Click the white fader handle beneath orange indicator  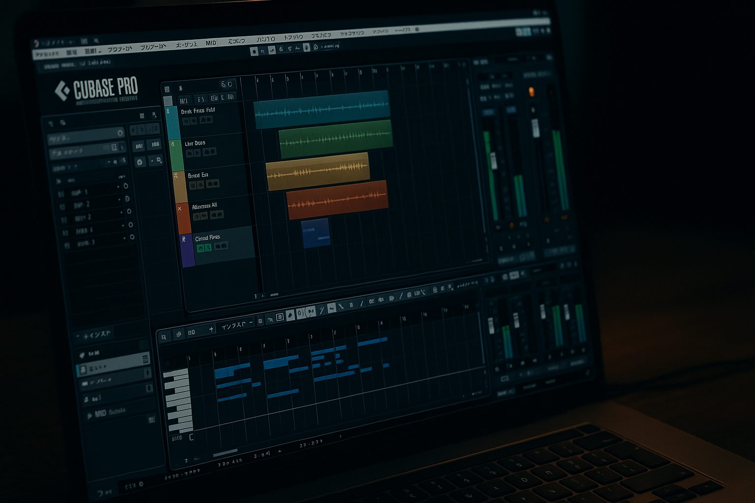click(x=536, y=129)
